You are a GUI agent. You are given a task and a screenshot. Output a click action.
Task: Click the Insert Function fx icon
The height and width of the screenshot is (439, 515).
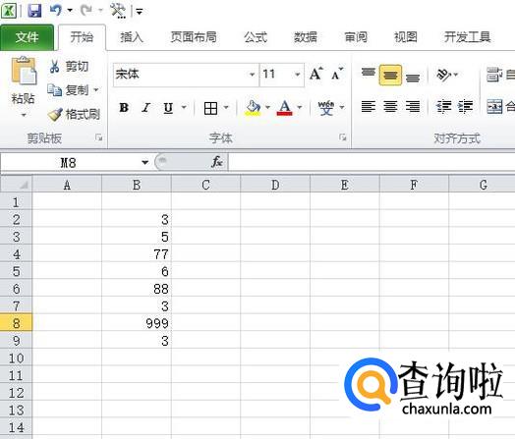217,162
